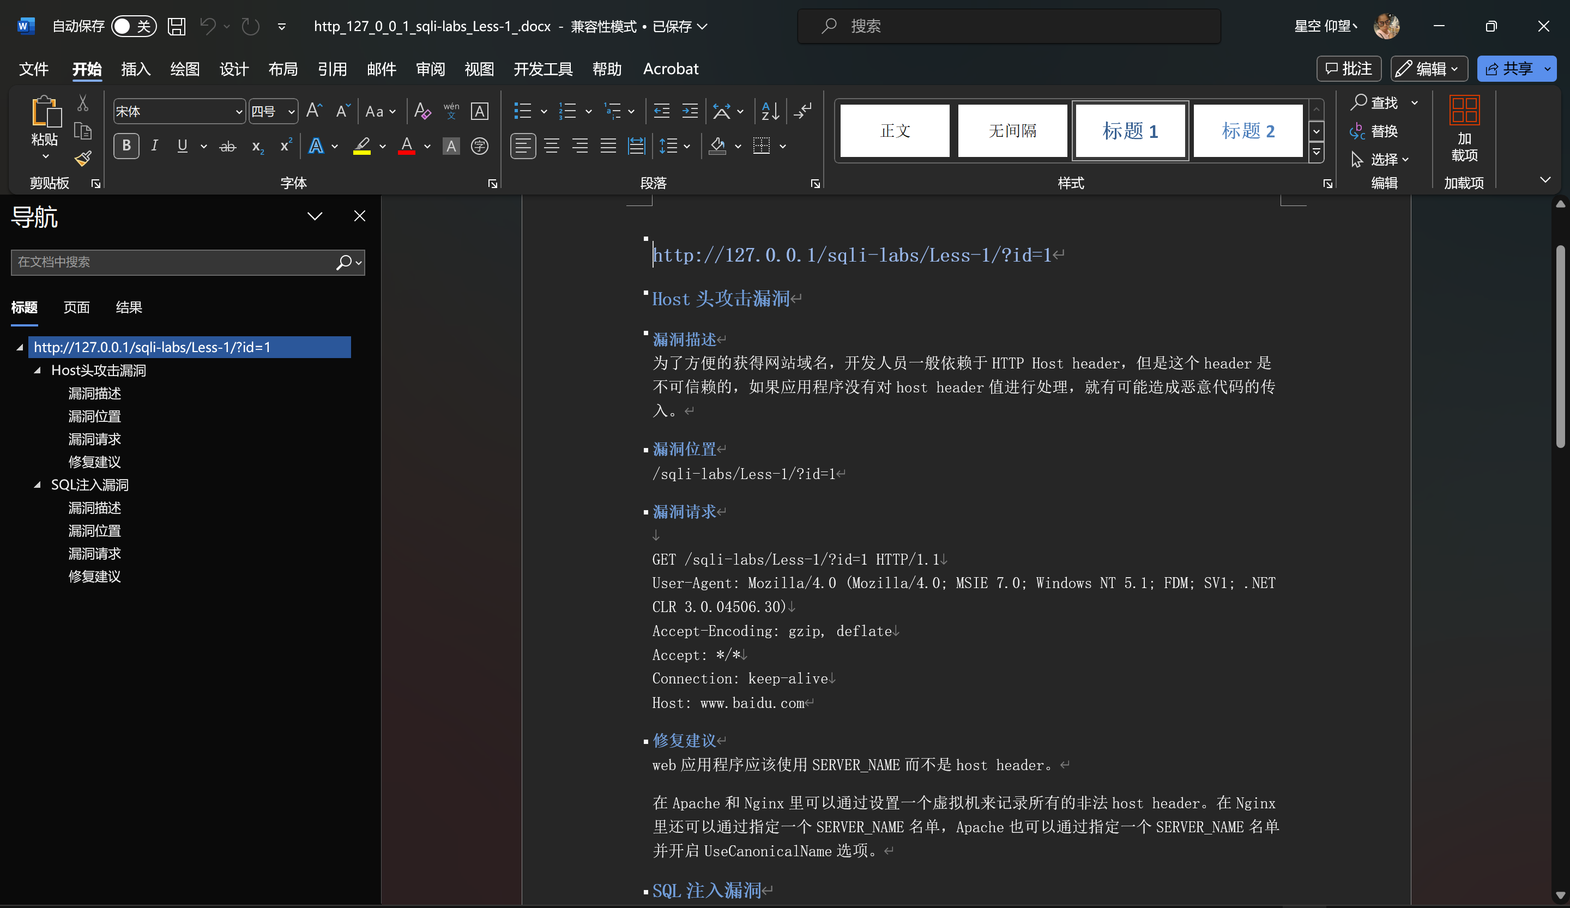Toggle Bold formatting button
The height and width of the screenshot is (908, 1570).
126,147
